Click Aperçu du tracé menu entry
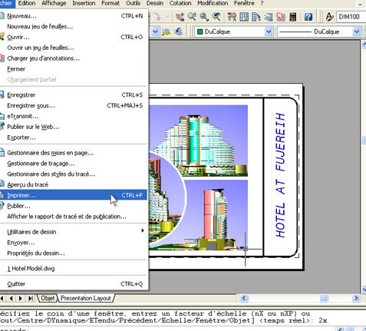The width and height of the screenshot is (366, 331). coord(74,184)
